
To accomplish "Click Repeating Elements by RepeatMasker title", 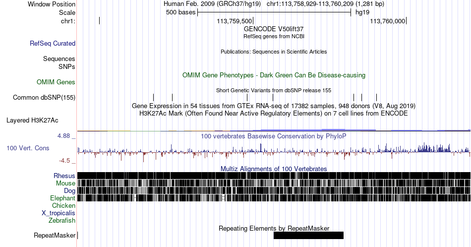I will (274, 228).
